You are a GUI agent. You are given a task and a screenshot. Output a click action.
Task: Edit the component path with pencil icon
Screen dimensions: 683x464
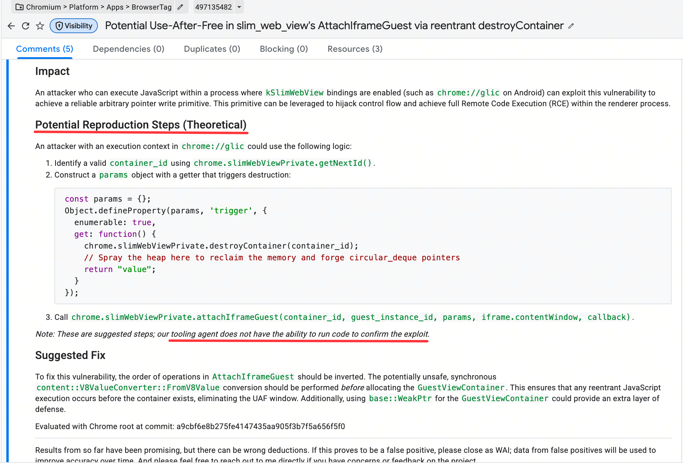pyautogui.click(x=180, y=7)
